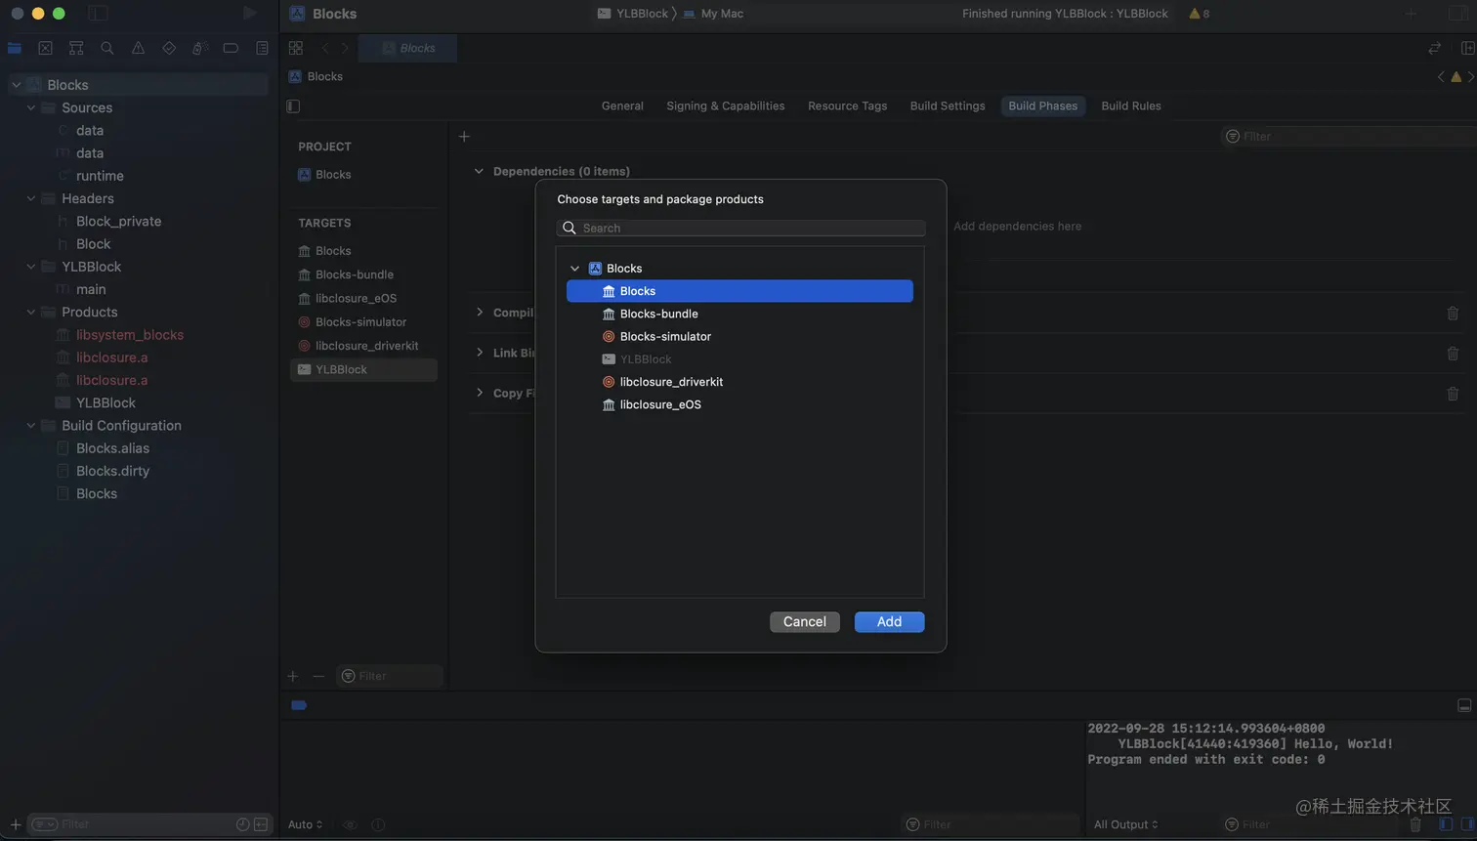The height and width of the screenshot is (841, 1477).
Task: Delete the Compile Sources phase
Action: (1453, 314)
